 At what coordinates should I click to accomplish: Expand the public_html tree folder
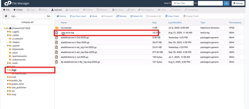[x=8, y=84]
